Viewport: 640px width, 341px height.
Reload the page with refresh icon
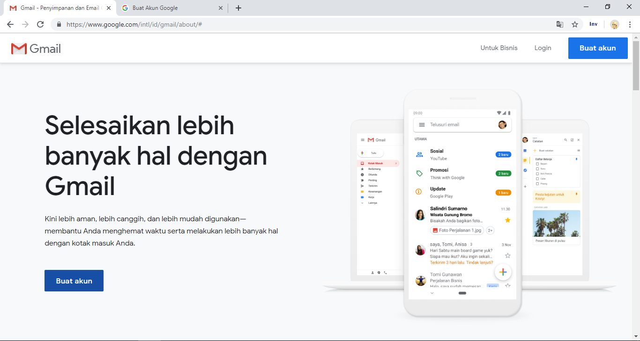coord(40,24)
